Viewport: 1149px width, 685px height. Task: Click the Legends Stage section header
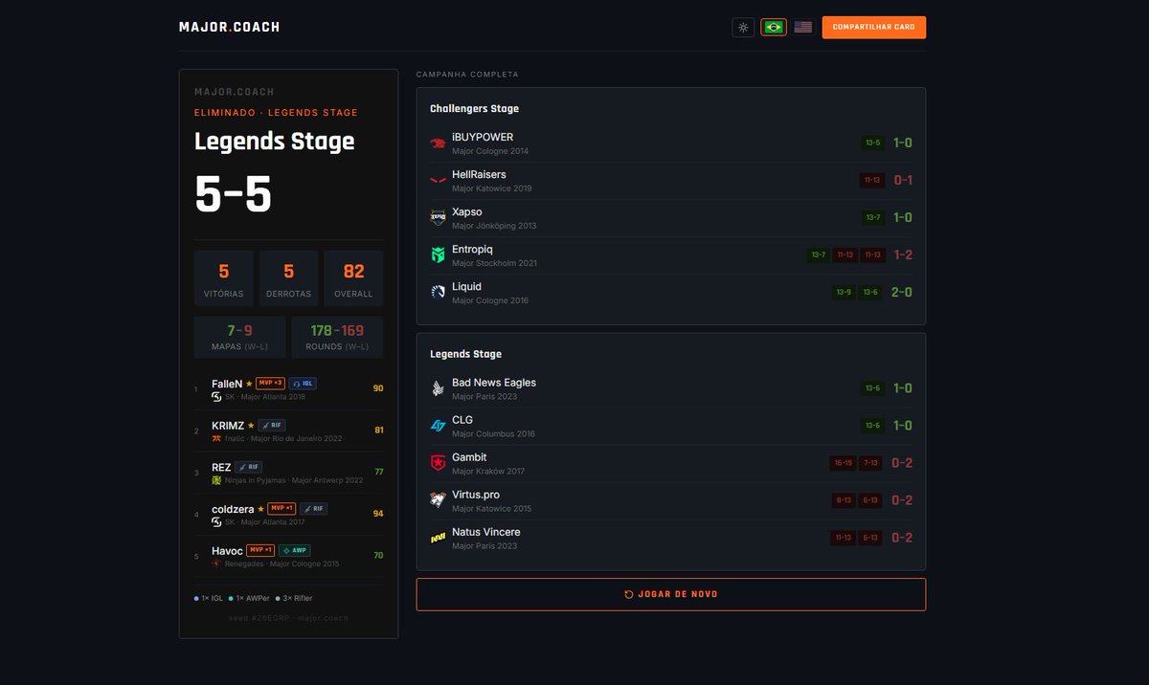click(465, 354)
